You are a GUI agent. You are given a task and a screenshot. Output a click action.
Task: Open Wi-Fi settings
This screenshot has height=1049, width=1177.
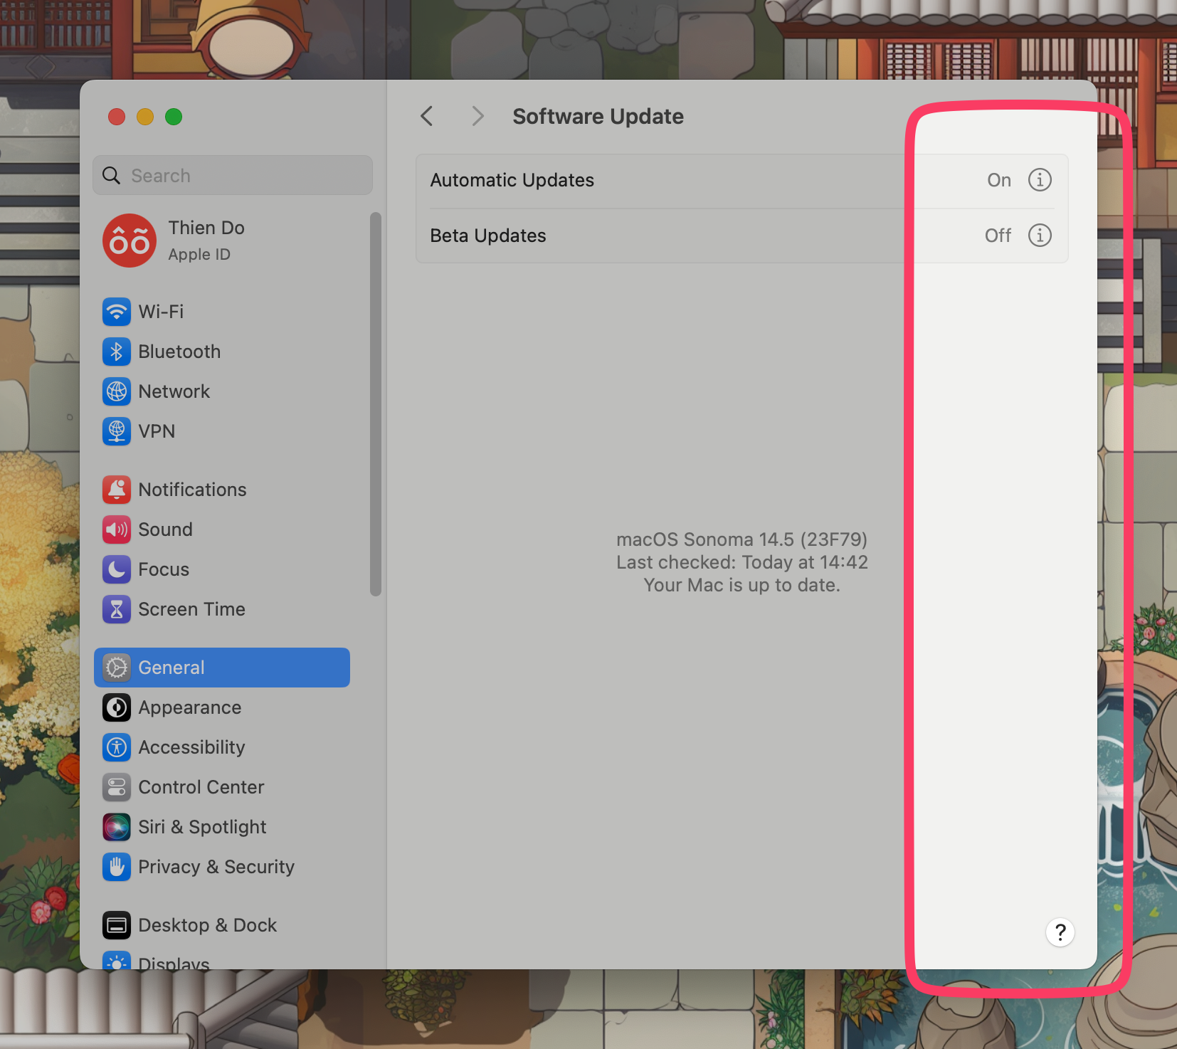(x=222, y=312)
